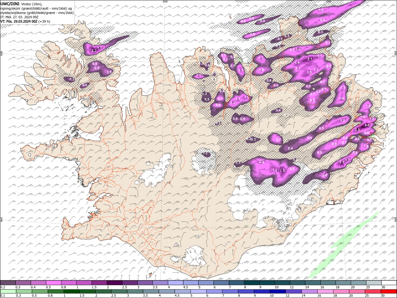
Task: Pick the violet 12–14 swatch in the lower legend
Action: pos(293,291)
